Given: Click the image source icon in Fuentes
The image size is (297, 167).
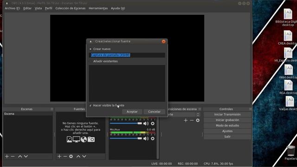Looking at the screenshot, I should pyautogui.click(x=69, y=139).
